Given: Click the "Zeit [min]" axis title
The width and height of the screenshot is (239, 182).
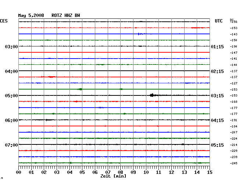Looking at the screenshot, I should (x=113, y=176).
